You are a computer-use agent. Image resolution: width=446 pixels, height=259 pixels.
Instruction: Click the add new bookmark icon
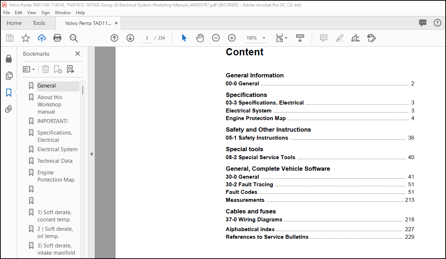point(58,69)
